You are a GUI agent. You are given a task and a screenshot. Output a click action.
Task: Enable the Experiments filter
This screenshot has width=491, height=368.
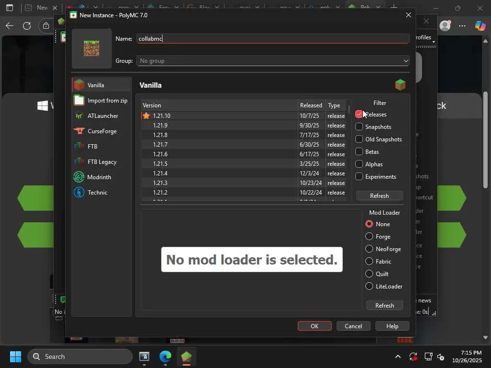coord(359,176)
